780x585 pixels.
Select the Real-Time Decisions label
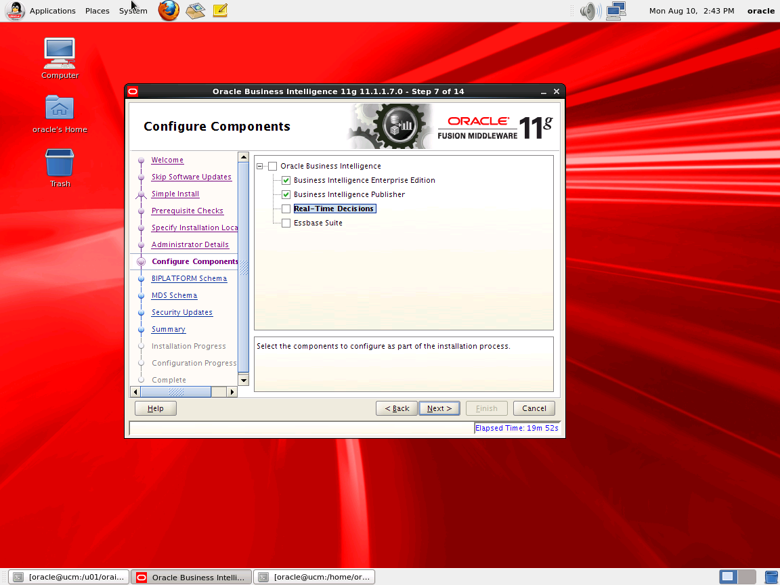coord(334,209)
